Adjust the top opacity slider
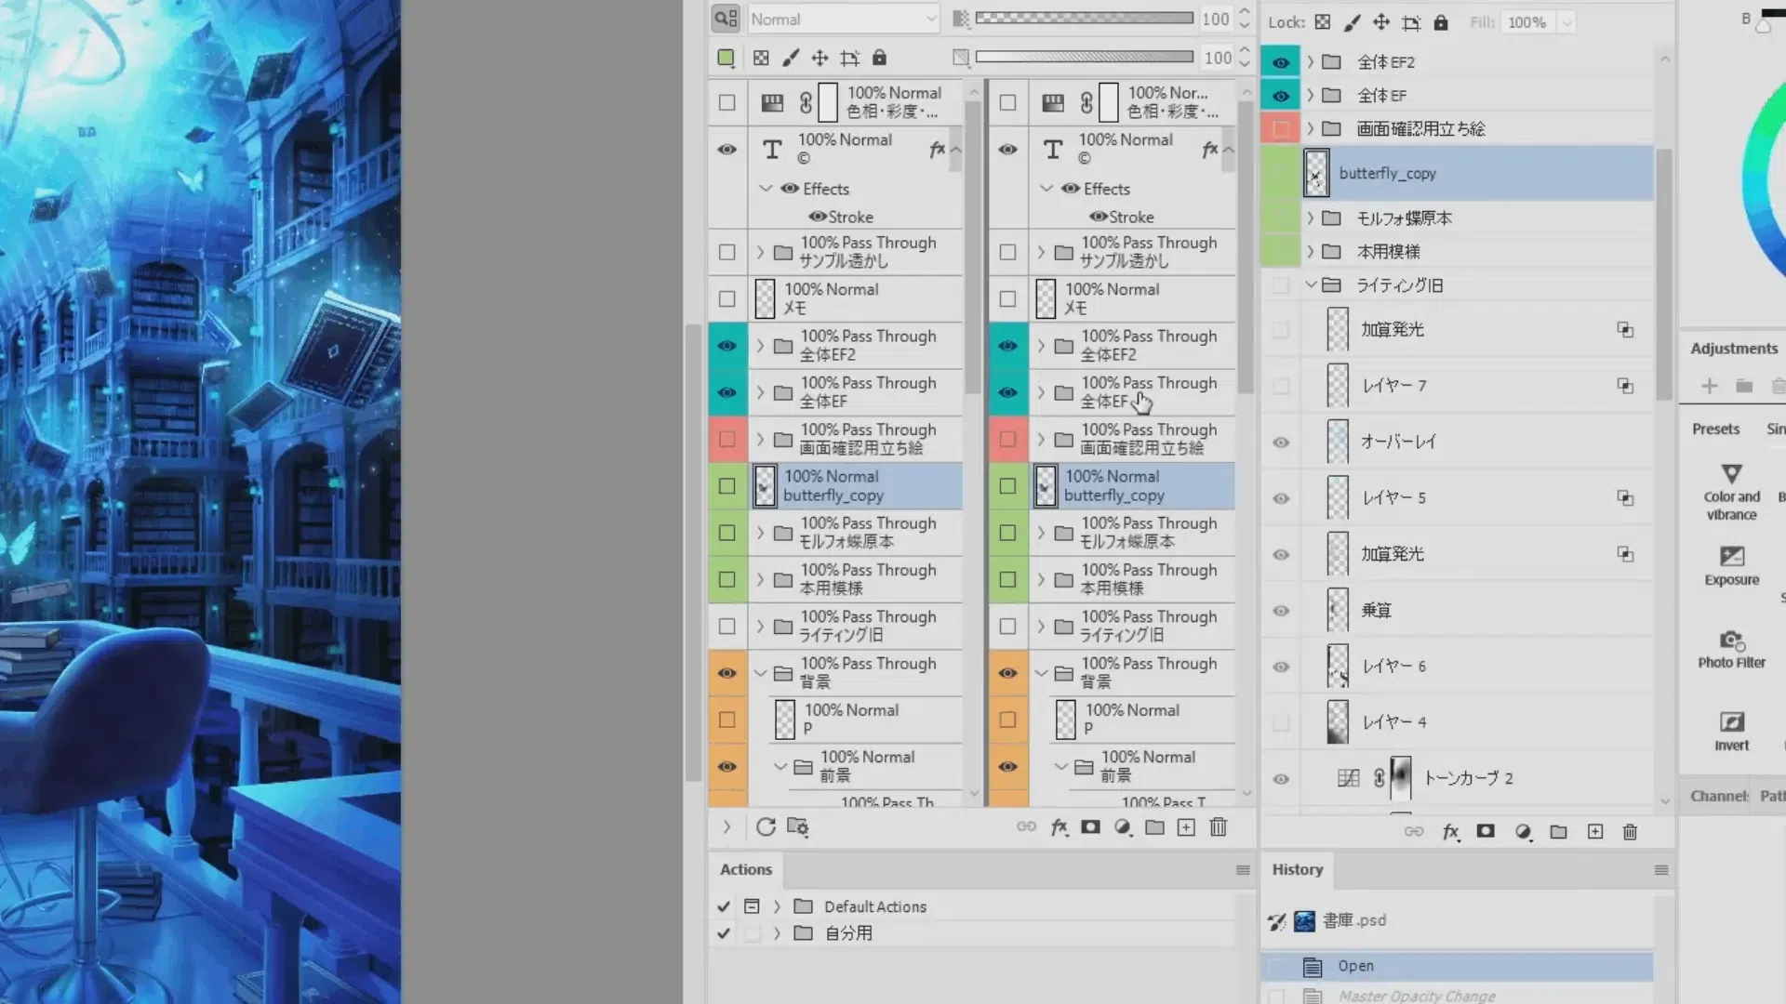 (1084, 18)
